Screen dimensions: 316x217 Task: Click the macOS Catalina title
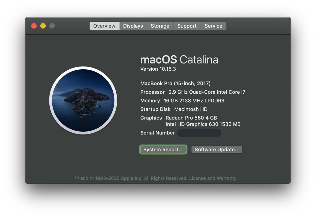(x=179, y=60)
